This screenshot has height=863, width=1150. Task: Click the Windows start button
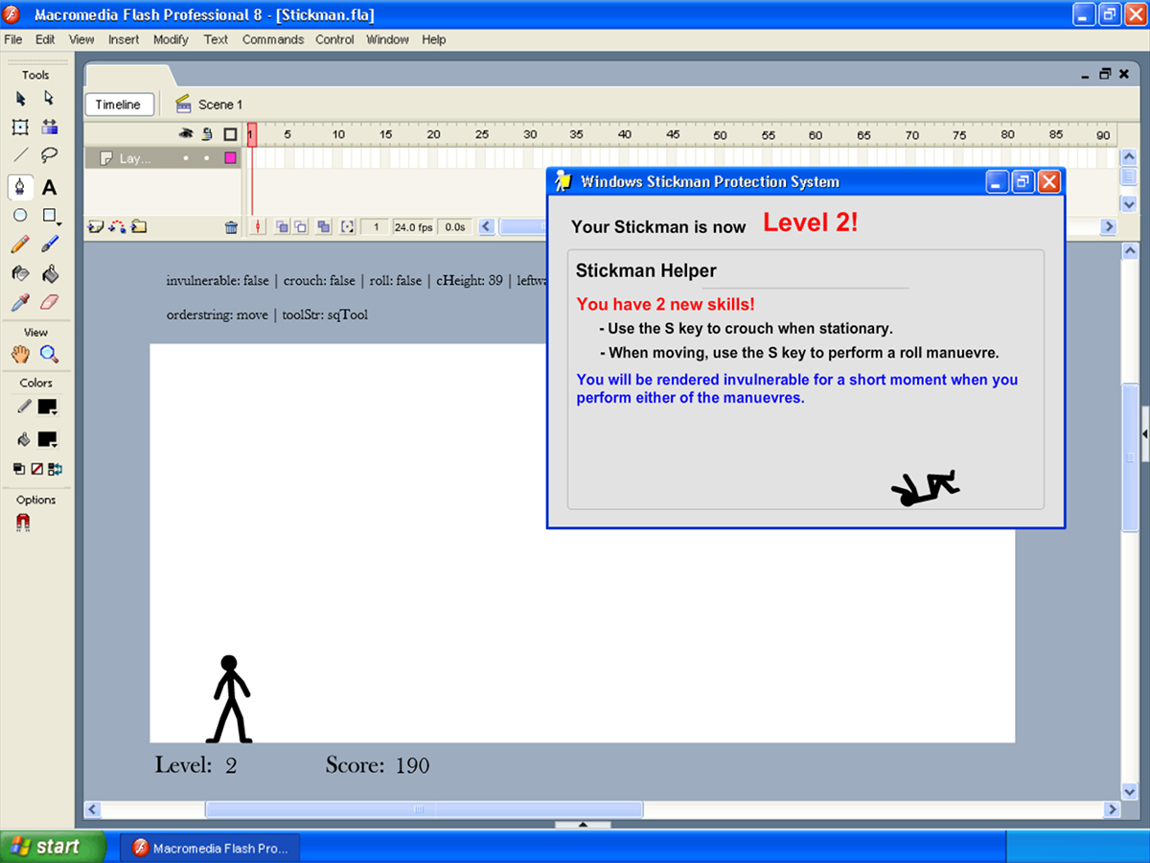pos(53,847)
